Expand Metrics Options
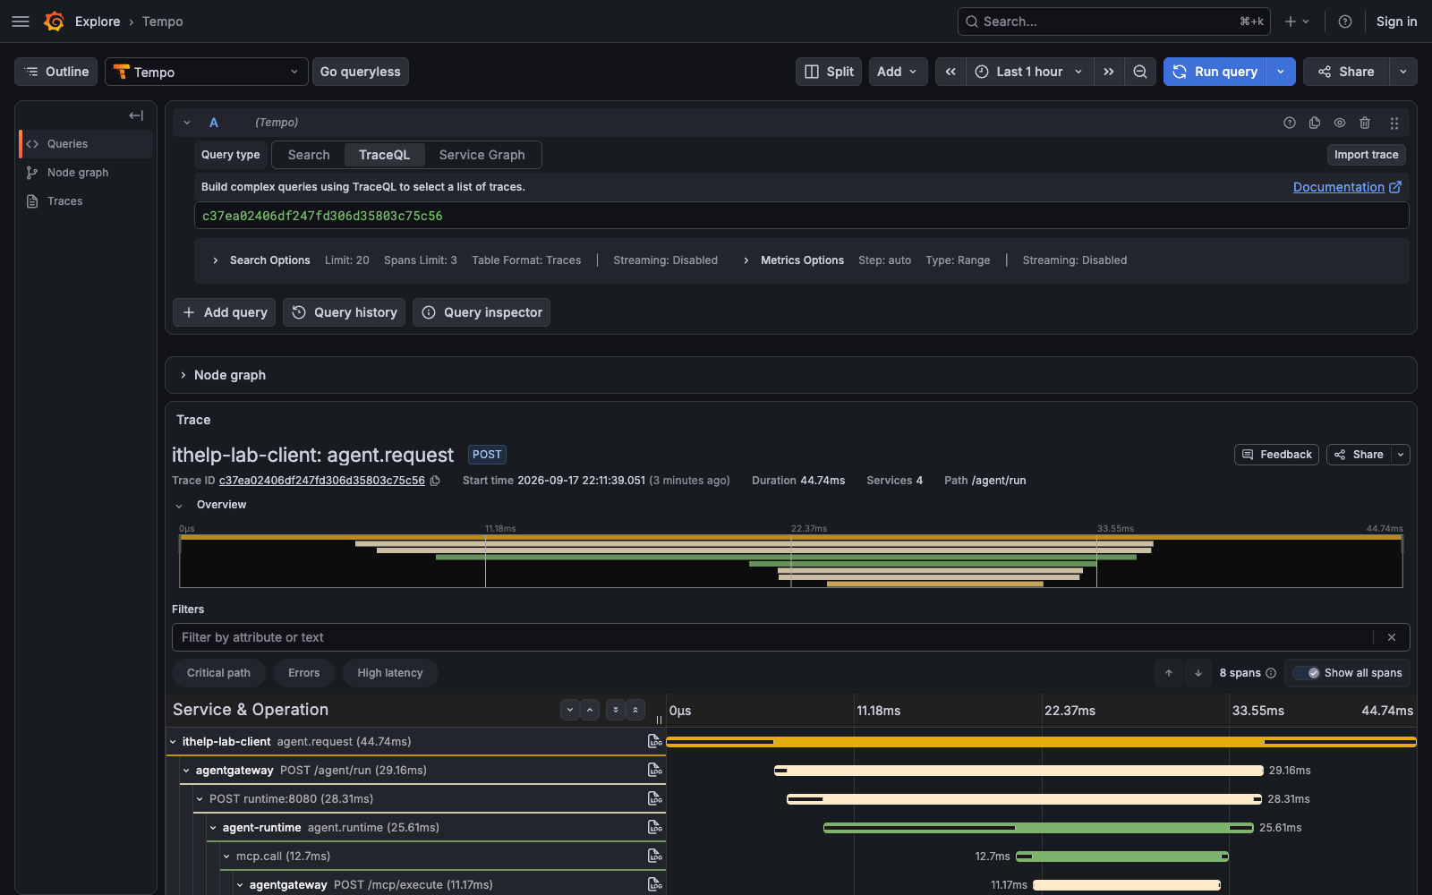Viewport: 1432px width, 895px height. (x=793, y=260)
